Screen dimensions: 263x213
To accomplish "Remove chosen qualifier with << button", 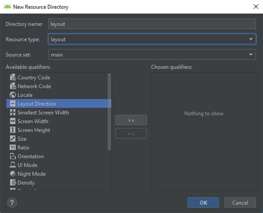I will pos(131,133).
